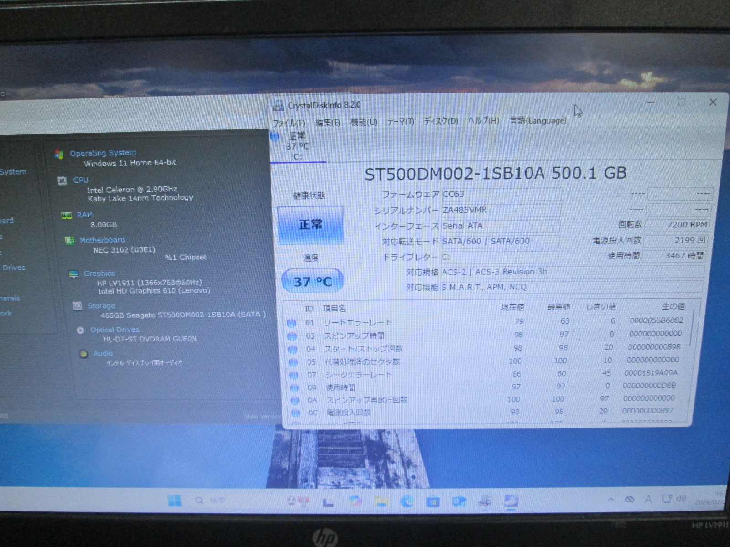Image resolution: width=730 pixels, height=547 pixels.
Task: Show hidden system tray icons chevron
Action: click(610, 500)
